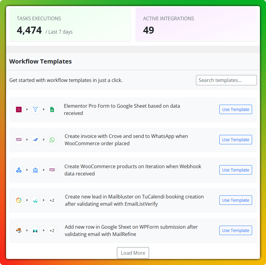Image resolution: width=266 pixels, height=265 pixels.
Task: Click Use Template for the Elementor workflow
Action: point(235,109)
